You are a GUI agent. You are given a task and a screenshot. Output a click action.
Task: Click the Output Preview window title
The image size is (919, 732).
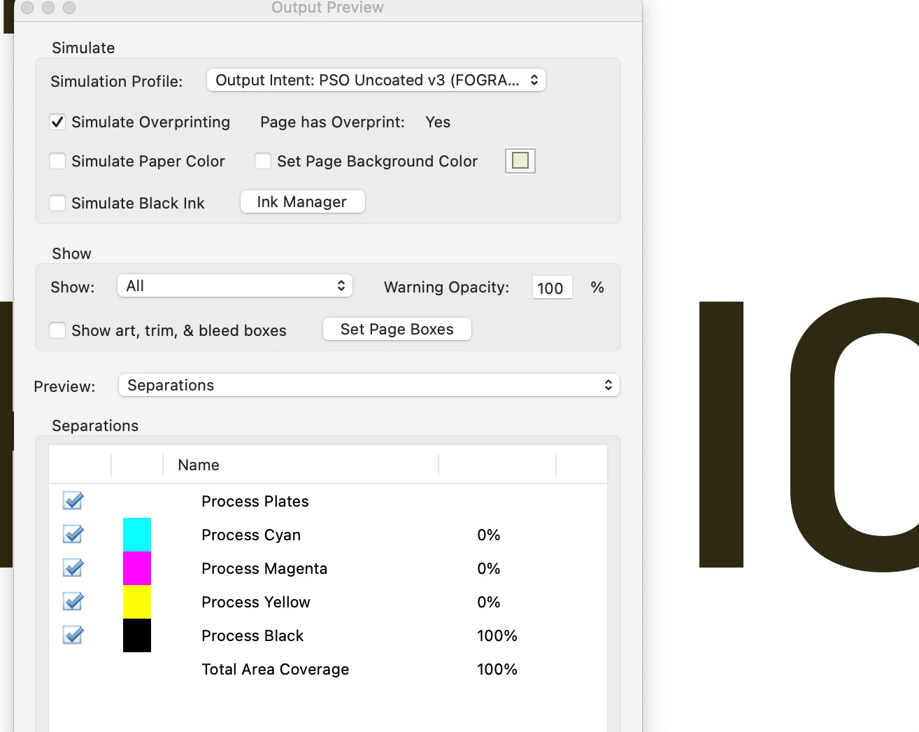[x=327, y=8]
